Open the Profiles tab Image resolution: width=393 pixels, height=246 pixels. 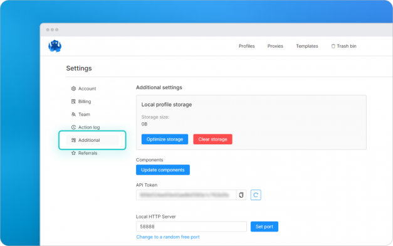pos(246,46)
